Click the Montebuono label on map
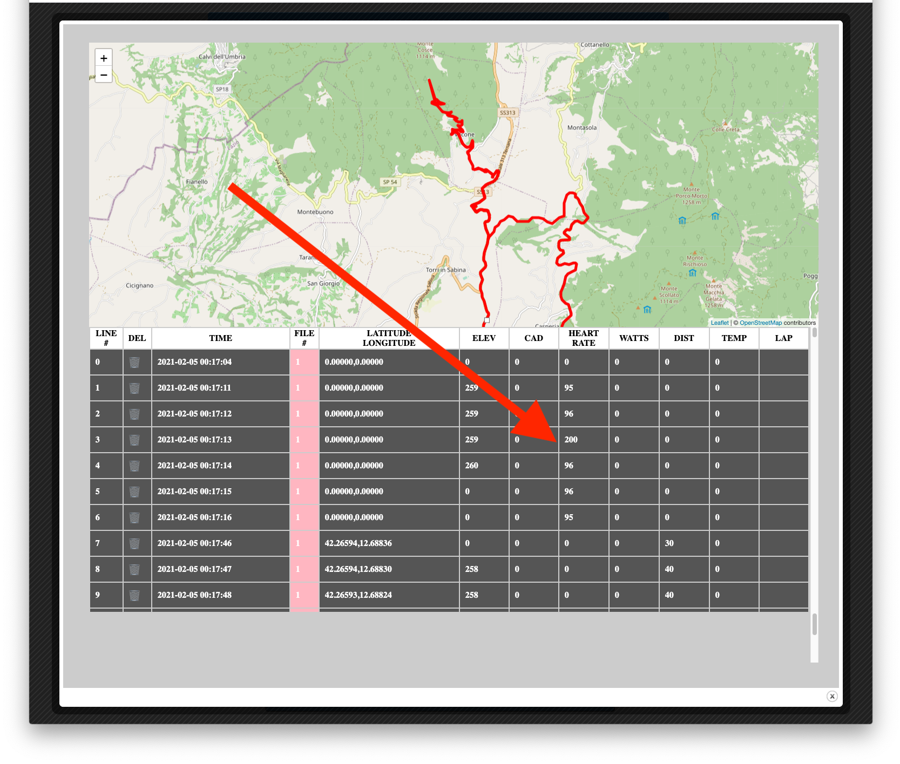This screenshot has height=764, width=900. (315, 212)
